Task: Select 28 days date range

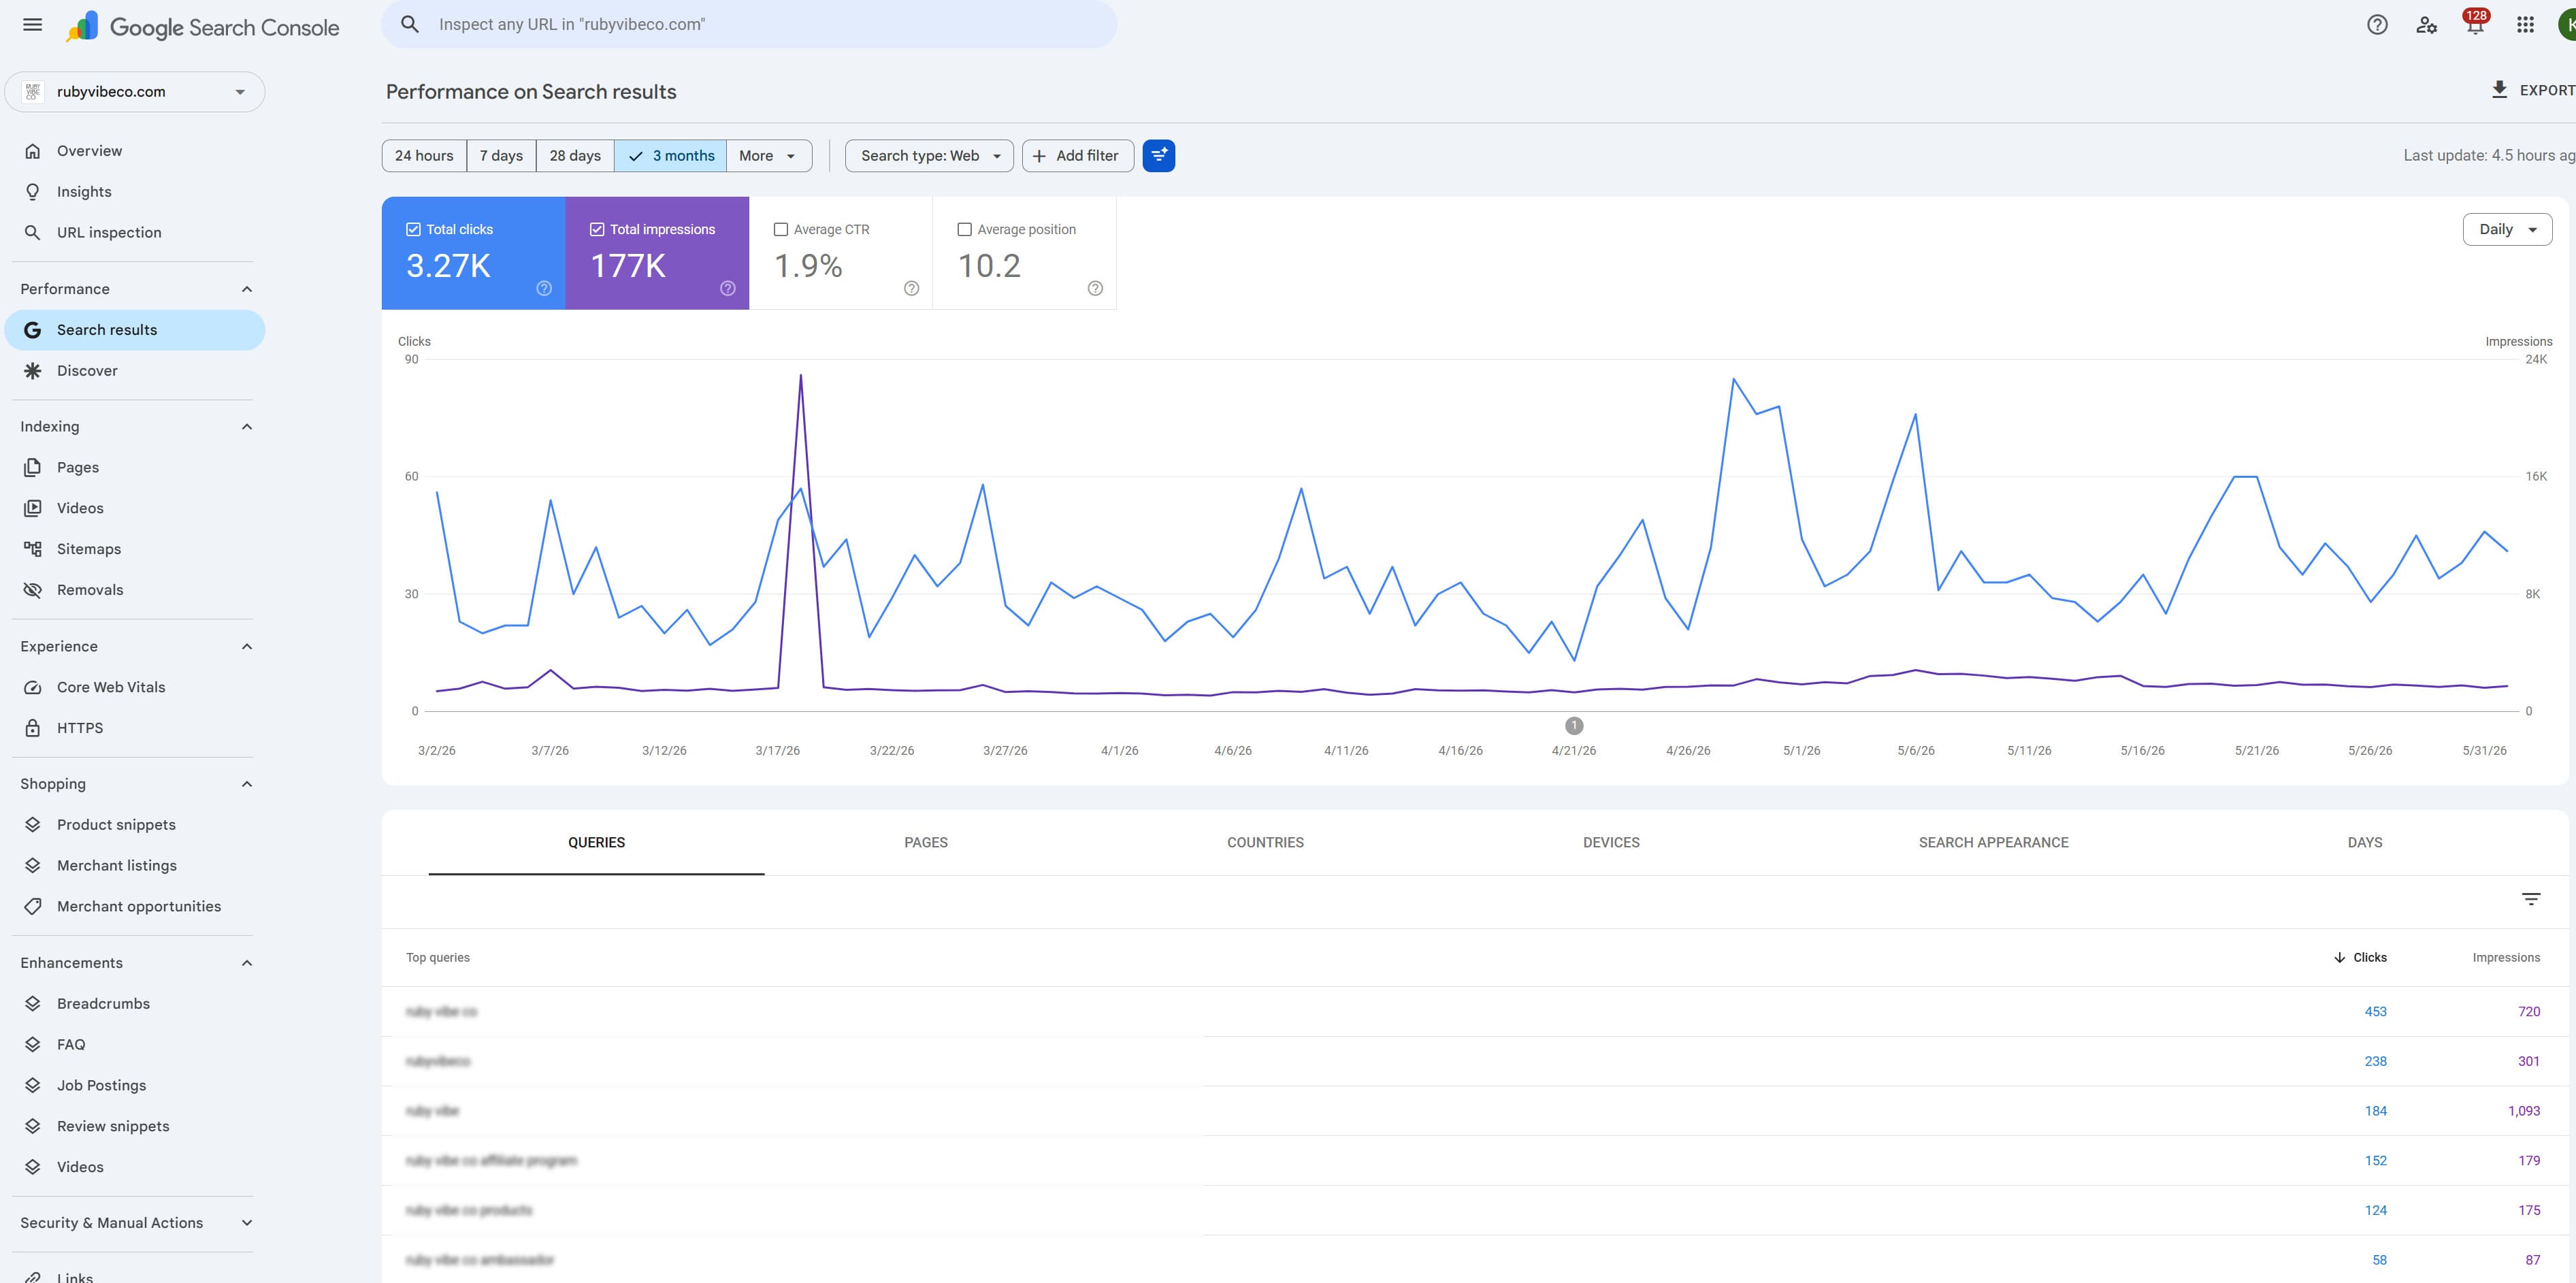Action: [x=575, y=156]
